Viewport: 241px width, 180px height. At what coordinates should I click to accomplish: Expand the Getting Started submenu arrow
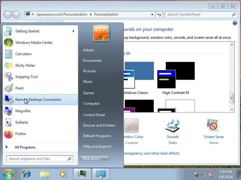pos(74,31)
